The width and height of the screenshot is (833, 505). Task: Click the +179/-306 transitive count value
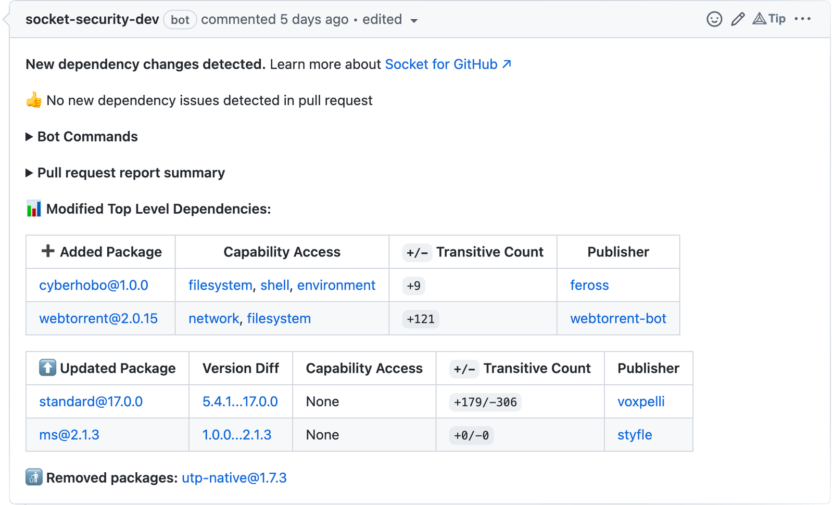tap(485, 402)
